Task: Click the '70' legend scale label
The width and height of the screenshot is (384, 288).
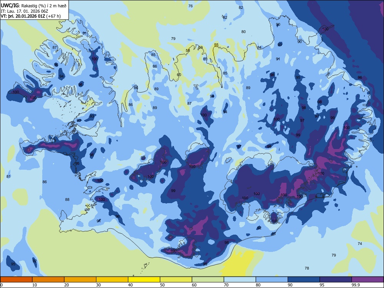Action: [226, 285]
